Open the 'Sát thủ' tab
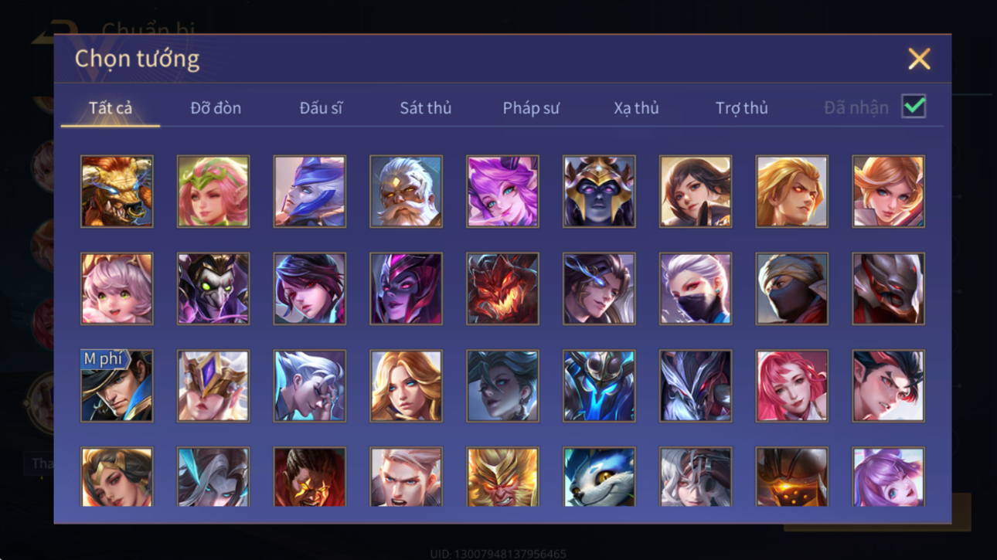The image size is (997, 560). tap(425, 108)
